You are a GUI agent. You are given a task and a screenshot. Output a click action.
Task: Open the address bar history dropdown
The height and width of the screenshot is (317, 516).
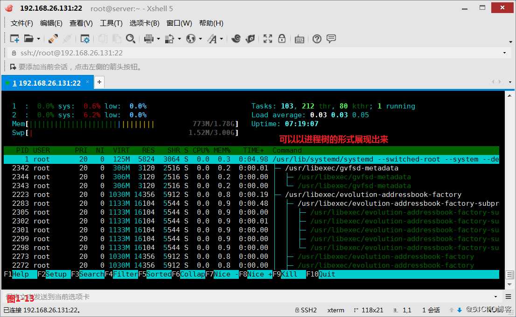(504, 53)
